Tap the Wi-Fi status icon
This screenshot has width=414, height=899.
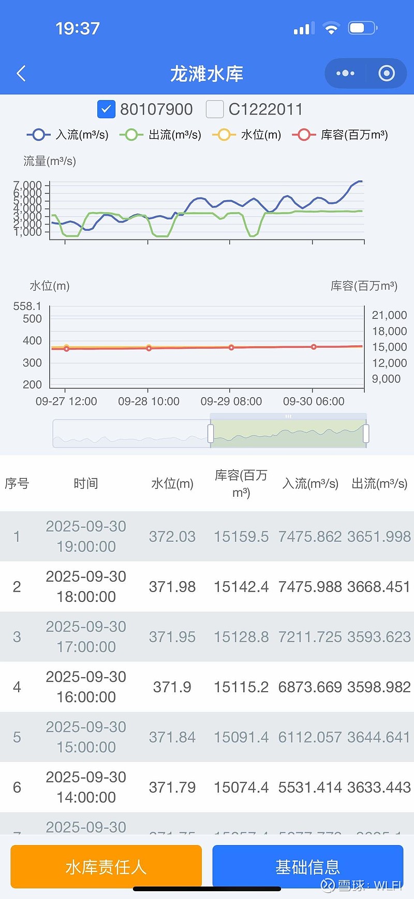[331, 28]
